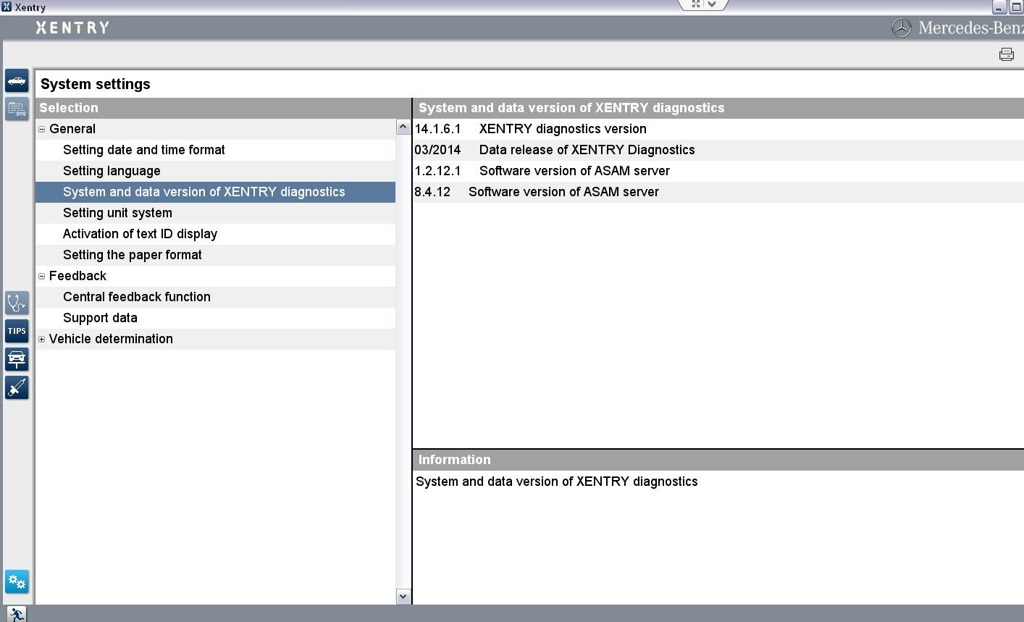The image size is (1024, 622).
Task: Click the selection list scroll-up arrow
Action: pyautogui.click(x=403, y=127)
